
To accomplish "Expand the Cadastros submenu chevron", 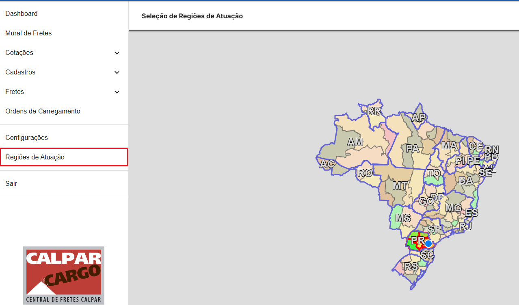I will click(117, 72).
